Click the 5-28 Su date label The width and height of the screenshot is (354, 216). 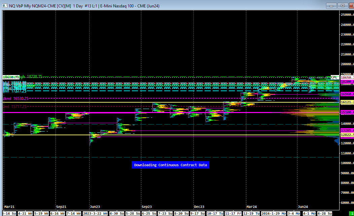133,214
